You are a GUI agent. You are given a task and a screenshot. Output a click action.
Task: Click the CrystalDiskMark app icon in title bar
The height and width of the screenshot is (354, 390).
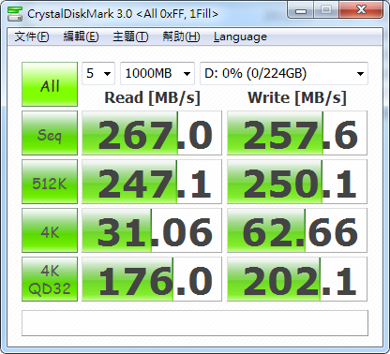[15, 13]
